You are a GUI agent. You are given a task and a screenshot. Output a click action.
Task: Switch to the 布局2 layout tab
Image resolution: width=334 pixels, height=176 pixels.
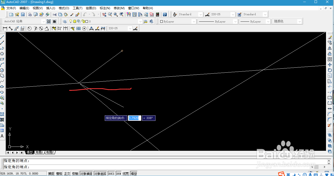coord(50,152)
